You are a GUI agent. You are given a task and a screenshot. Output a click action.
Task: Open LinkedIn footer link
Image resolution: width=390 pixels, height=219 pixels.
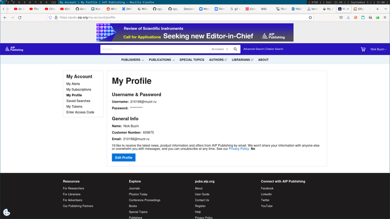[x=266, y=194]
